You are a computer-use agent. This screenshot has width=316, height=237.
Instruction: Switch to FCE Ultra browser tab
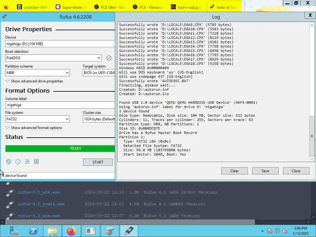point(110,7)
